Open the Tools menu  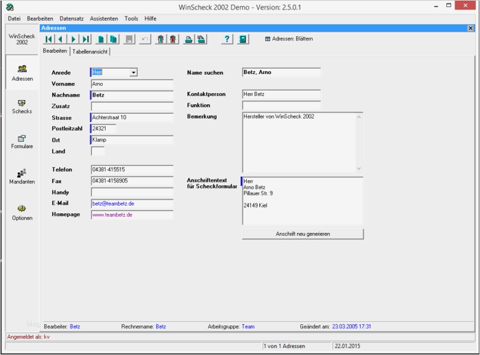click(131, 19)
